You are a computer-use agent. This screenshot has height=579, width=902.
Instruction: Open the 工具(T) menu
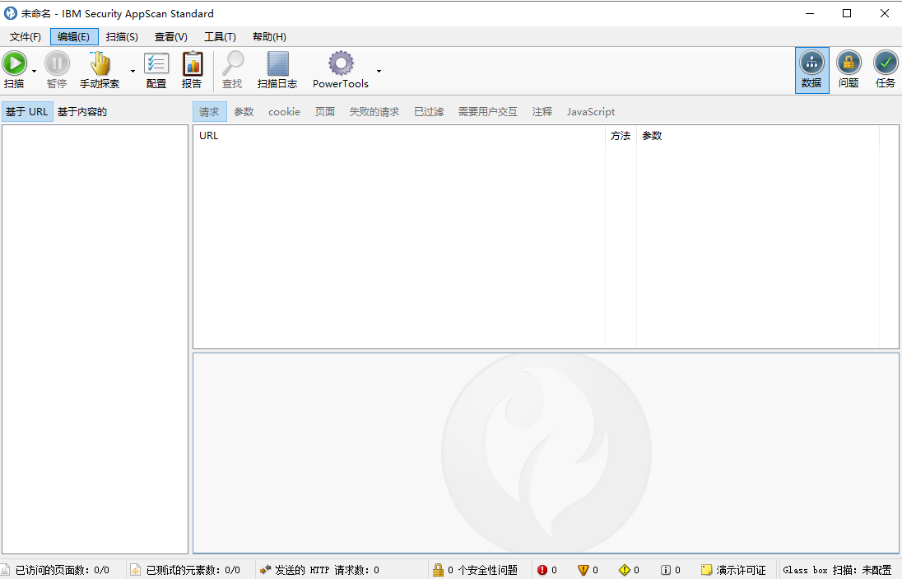(x=220, y=37)
